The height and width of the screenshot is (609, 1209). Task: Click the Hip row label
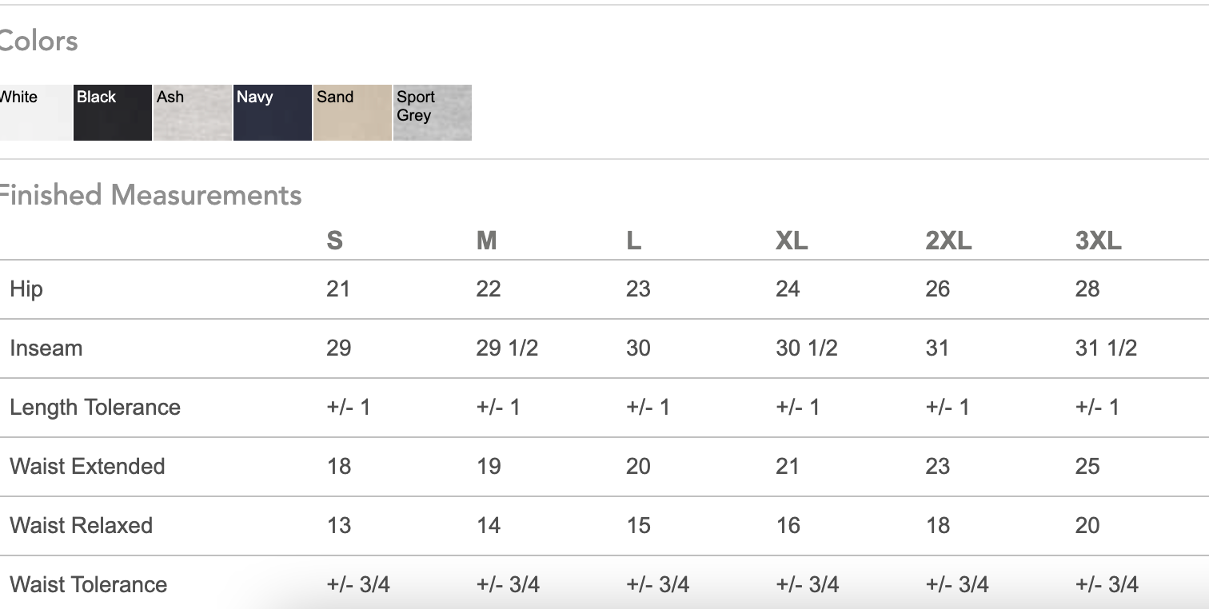point(26,289)
